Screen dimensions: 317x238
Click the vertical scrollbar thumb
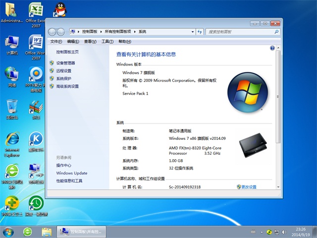(x=278, y=97)
